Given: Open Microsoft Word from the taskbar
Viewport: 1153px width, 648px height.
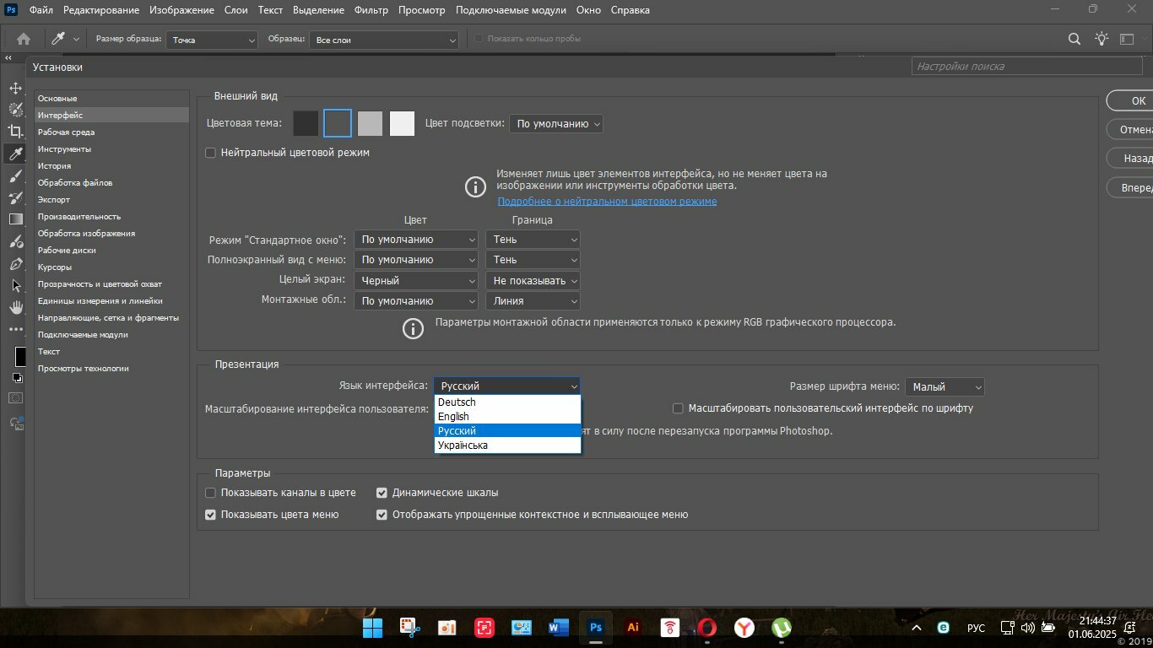Looking at the screenshot, I should pyautogui.click(x=559, y=628).
